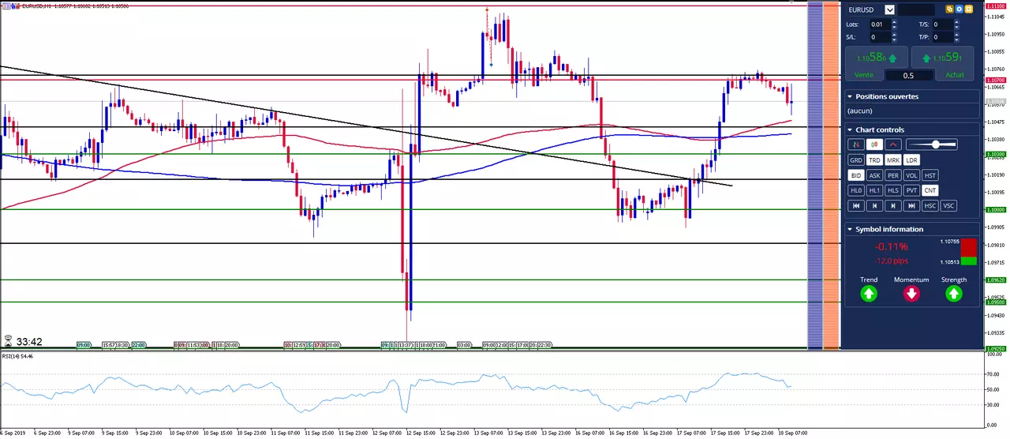Toggle the LDR button

point(911,159)
